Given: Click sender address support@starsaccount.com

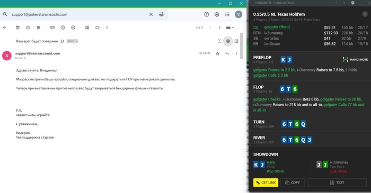Looking at the screenshot, I should coord(38,53).
